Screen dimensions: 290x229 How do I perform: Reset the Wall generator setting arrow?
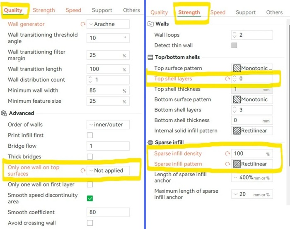[x=83, y=24]
